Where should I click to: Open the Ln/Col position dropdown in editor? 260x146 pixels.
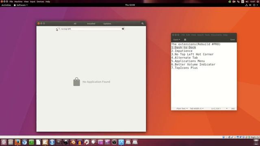click(x=219, y=109)
